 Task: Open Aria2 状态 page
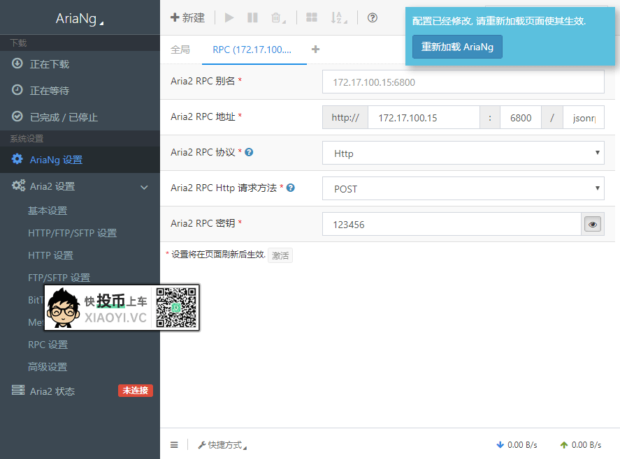tap(52, 391)
